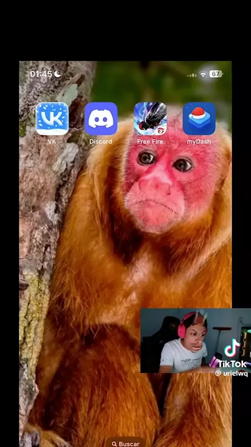Launch the Discord app icon

101,118
